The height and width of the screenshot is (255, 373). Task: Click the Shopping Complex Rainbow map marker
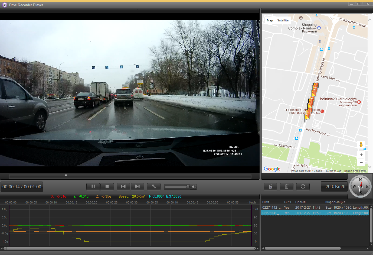[x=319, y=28]
